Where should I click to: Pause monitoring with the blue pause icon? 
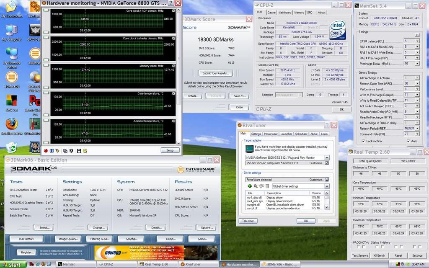click(x=52, y=151)
